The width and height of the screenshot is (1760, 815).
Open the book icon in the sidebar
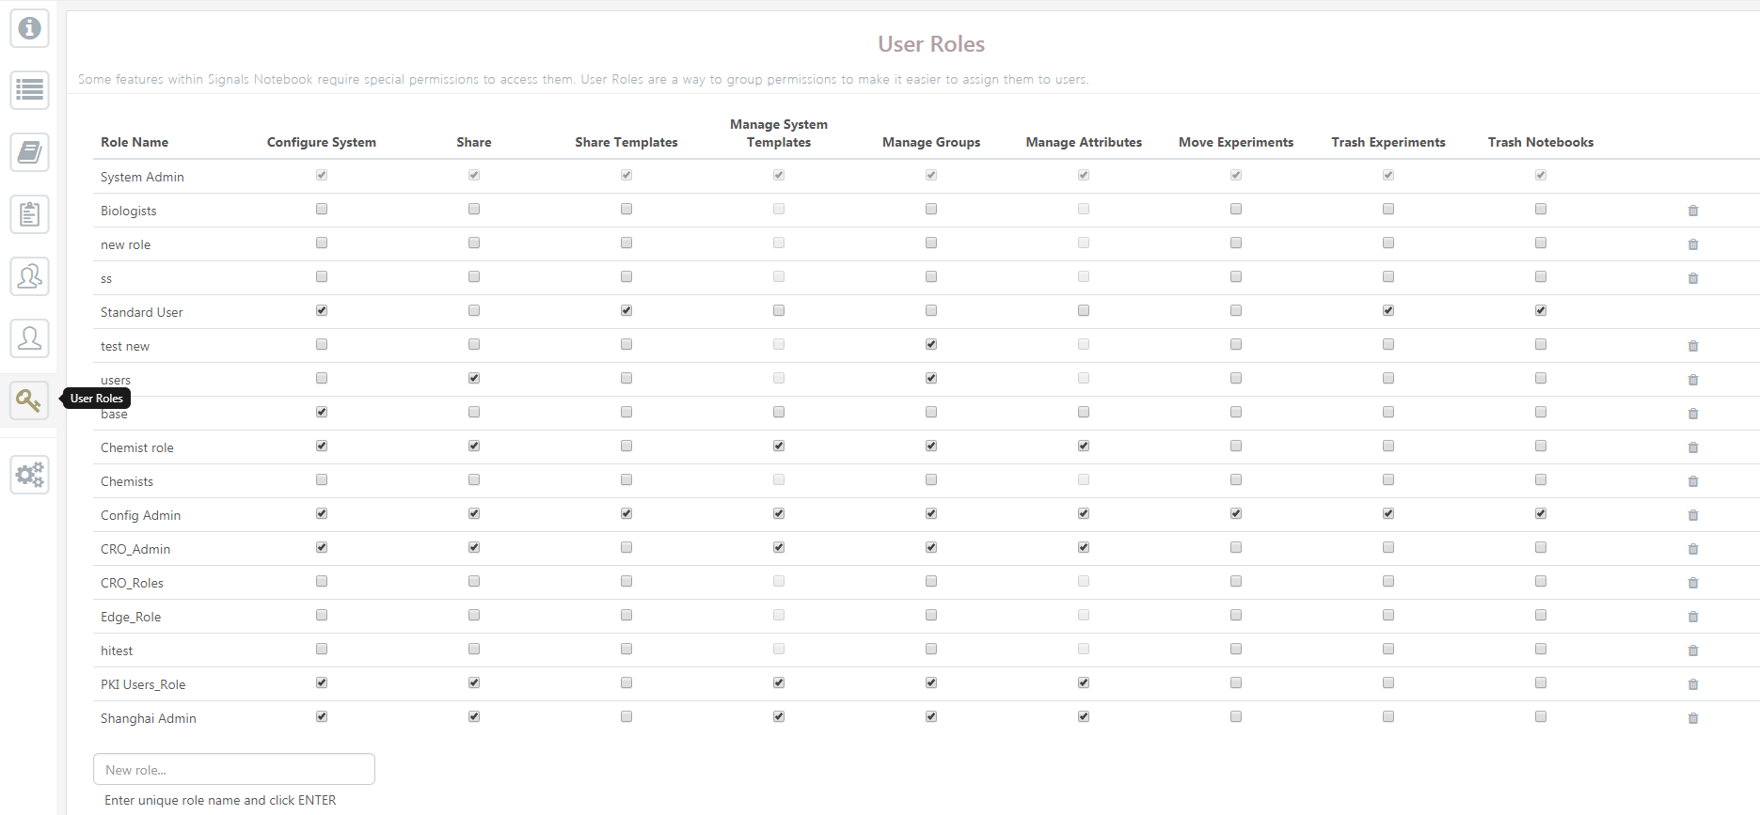click(29, 152)
